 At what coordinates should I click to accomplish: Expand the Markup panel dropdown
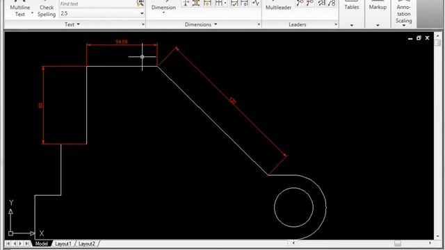click(378, 25)
